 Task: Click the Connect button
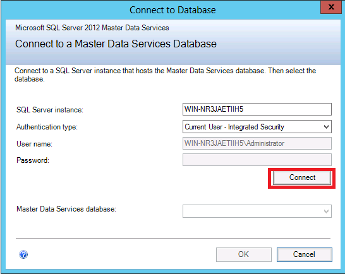pyautogui.click(x=302, y=177)
